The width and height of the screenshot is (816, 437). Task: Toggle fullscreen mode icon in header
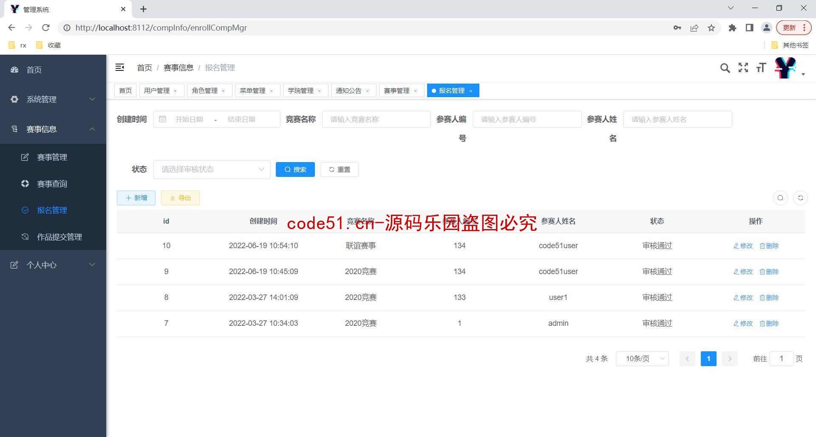[743, 67]
